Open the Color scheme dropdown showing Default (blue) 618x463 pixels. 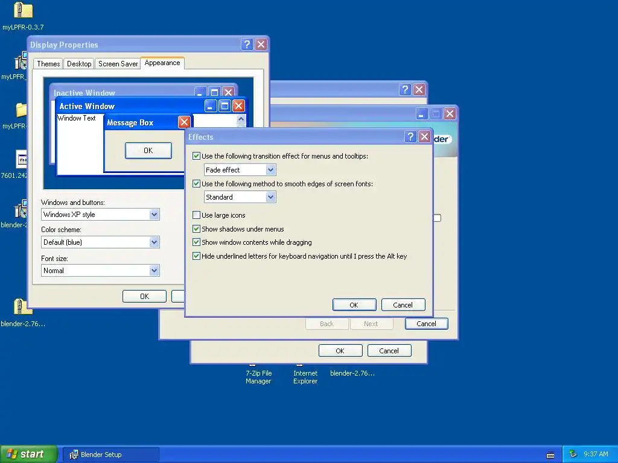pyautogui.click(x=154, y=242)
